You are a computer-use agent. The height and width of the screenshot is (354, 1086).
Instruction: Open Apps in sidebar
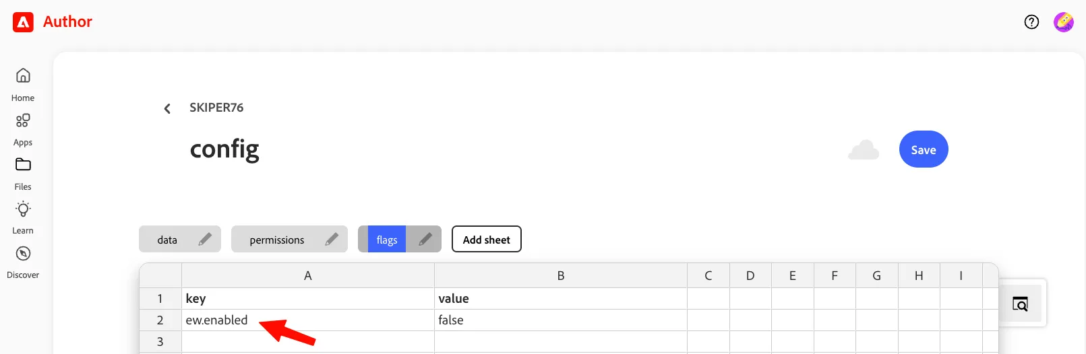(23, 129)
